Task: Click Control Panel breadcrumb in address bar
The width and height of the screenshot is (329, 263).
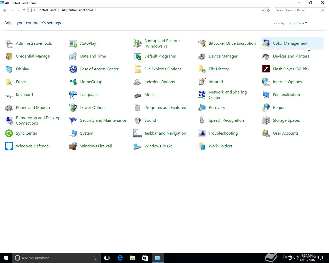Action: pyautogui.click(x=47, y=10)
